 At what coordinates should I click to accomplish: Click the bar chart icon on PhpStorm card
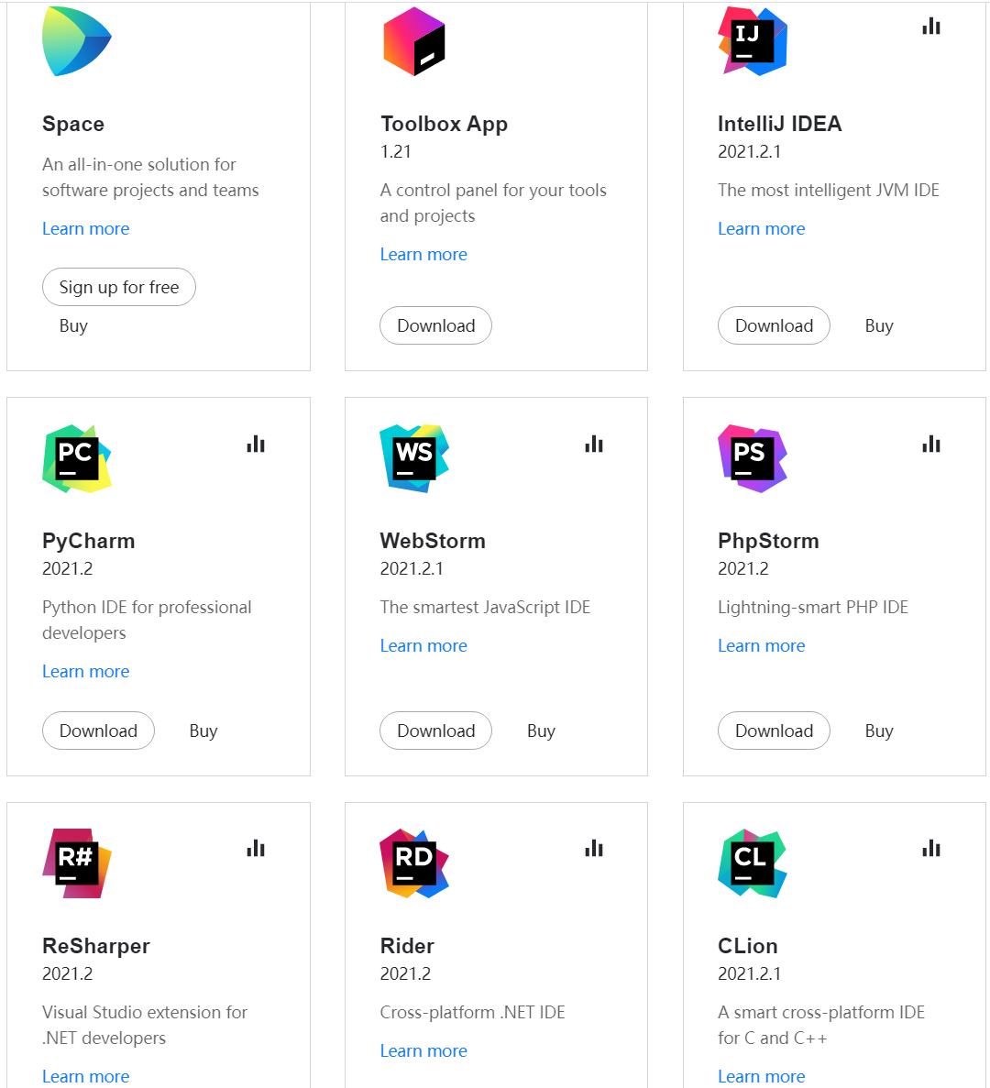pyautogui.click(x=931, y=444)
